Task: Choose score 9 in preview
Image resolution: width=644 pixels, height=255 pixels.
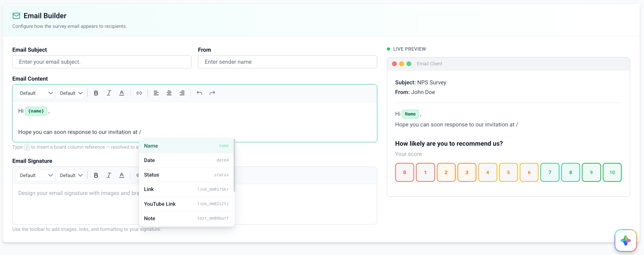Action: click(591, 172)
